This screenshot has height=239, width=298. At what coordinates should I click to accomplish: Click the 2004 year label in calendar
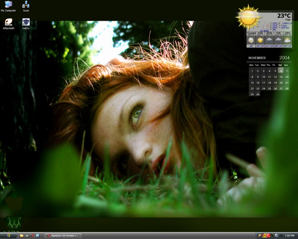click(284, 58)
